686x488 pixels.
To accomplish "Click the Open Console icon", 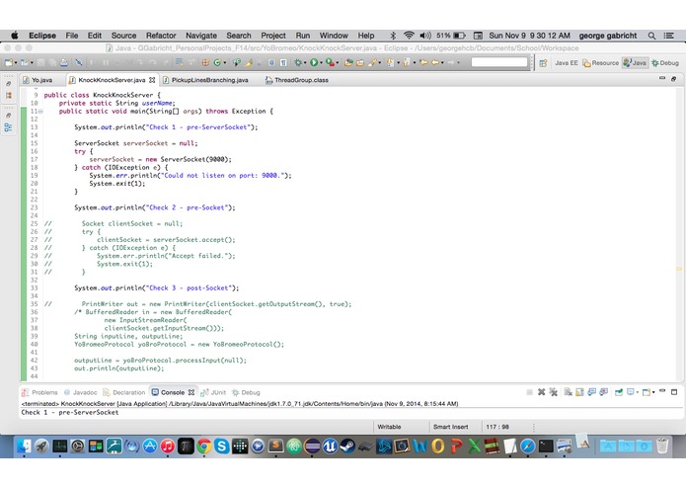I will [647, 392].
